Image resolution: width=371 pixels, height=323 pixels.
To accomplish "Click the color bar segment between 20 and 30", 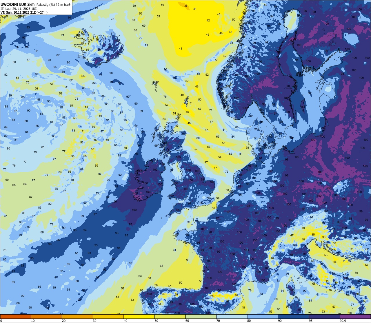I will click(x=77, y=316).
